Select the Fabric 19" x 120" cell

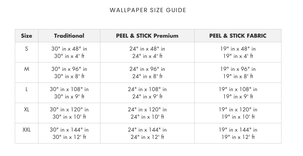(238, 113)
